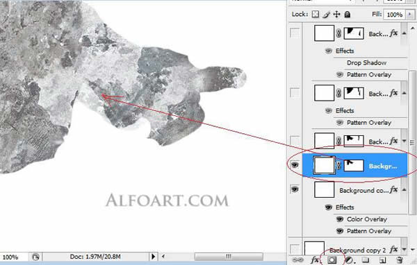Viewport: 417px width, 265px height.
Task: Toggle visibility of Background co... layer
Action: click(295, 189)
